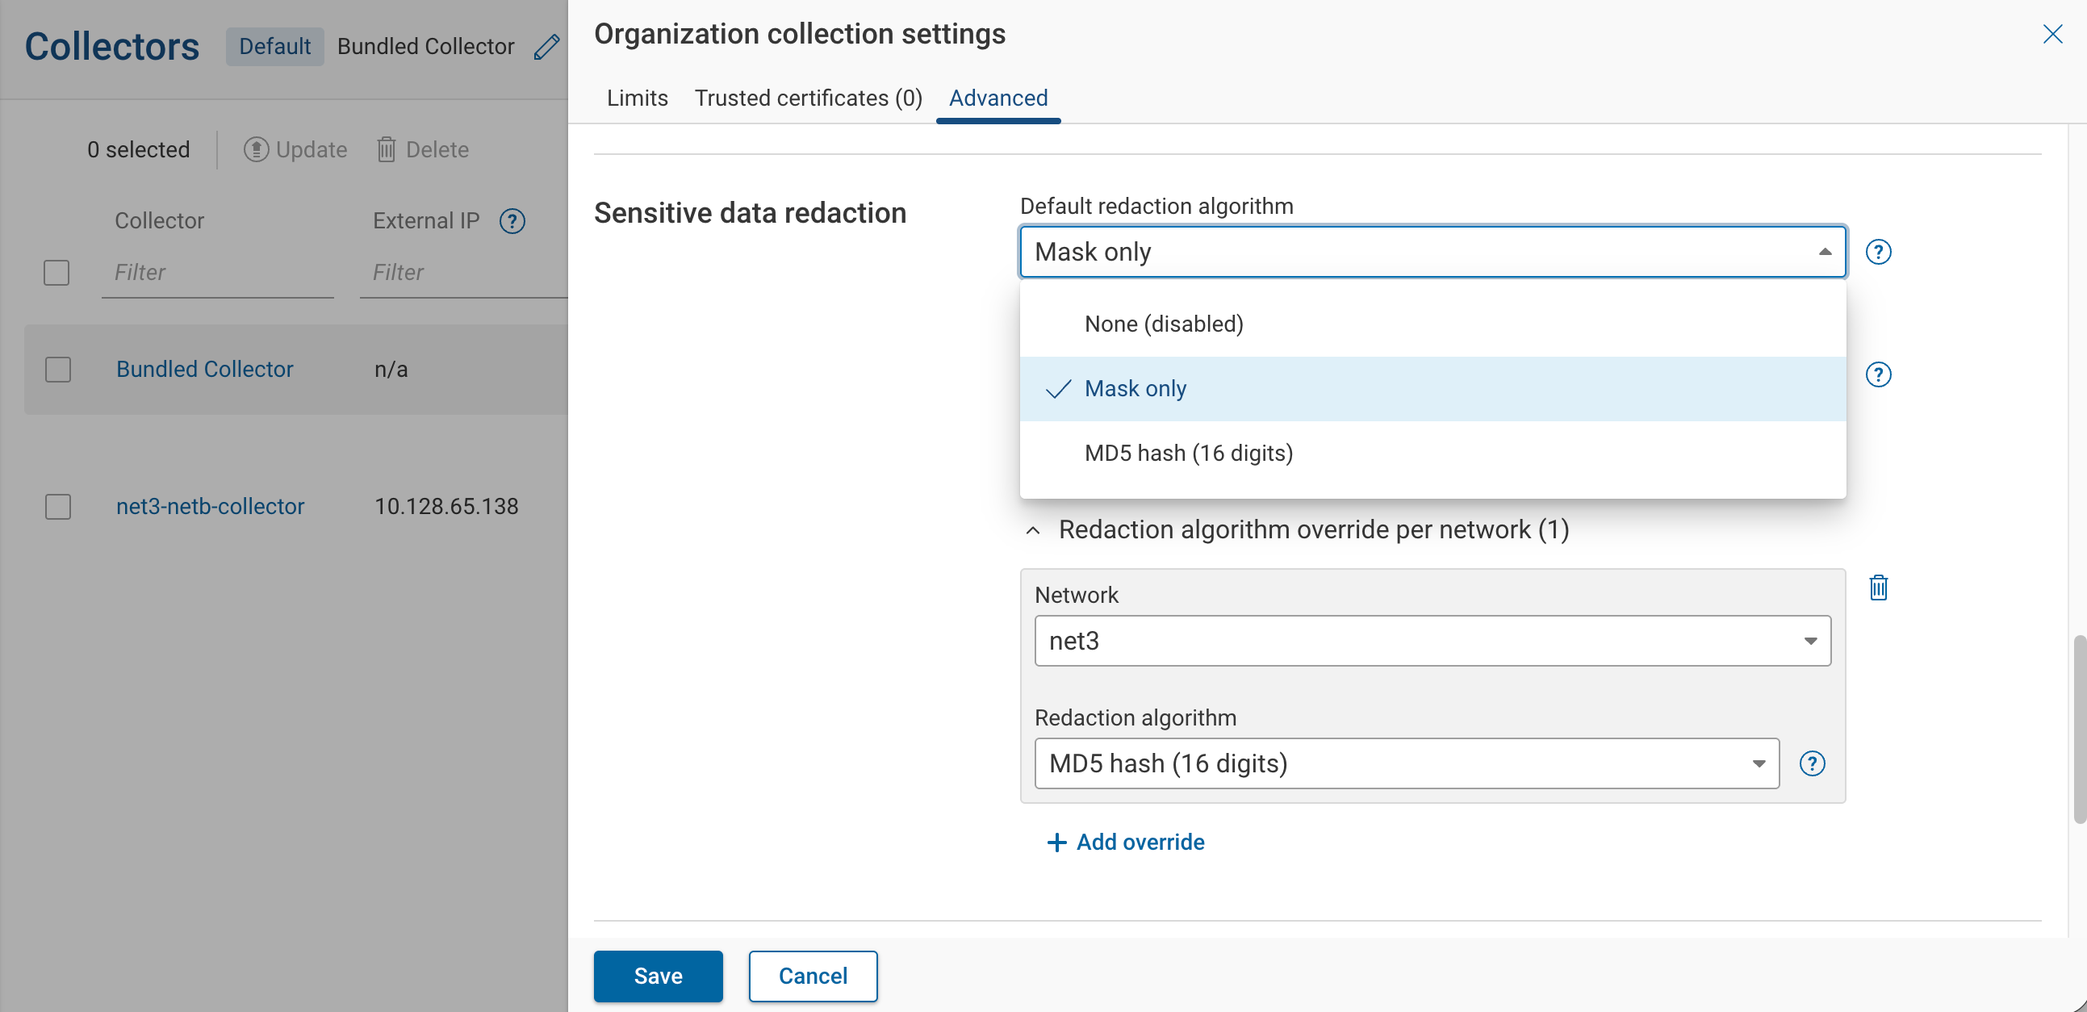The width and height of the screenshot is (2087, 1012).
Task: Click the Save button
Action: pyautogui.click(x=658, y=976)
